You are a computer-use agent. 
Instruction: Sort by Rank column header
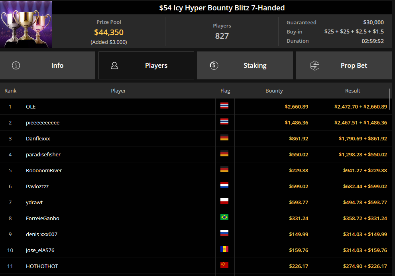(x=10, y=91)
